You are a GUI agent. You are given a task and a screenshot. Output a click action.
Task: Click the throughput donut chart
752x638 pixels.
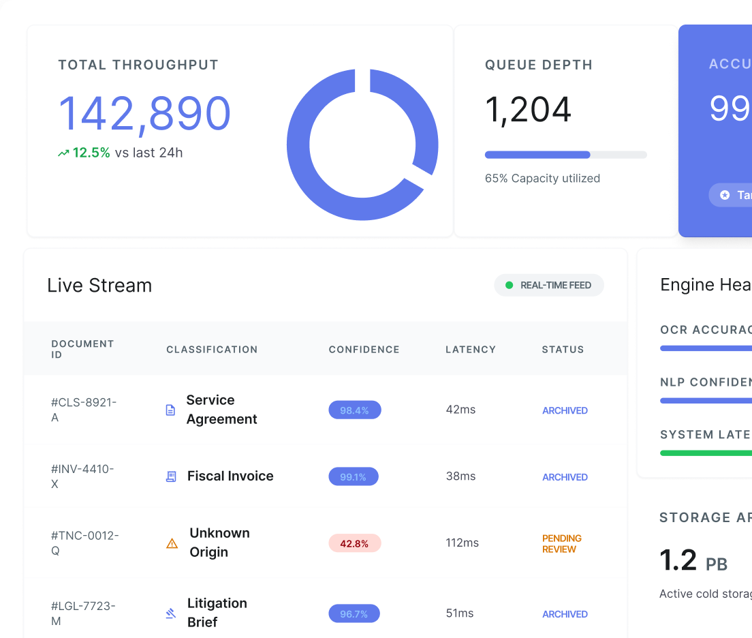point(362,145)
